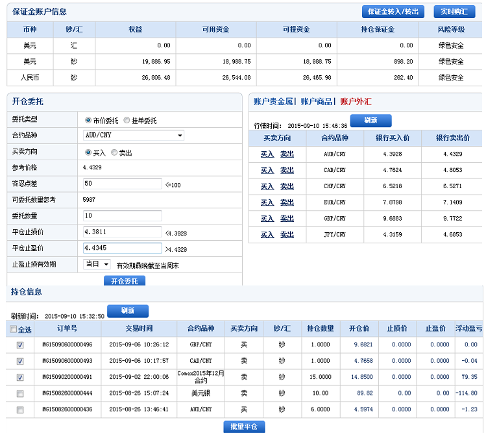Image resolution: width=486 pixels, height=436 pixels.
Task: Click 买入 link in EUR/CNY quote row
Action: pyautogui.click(x=267, y=202)
